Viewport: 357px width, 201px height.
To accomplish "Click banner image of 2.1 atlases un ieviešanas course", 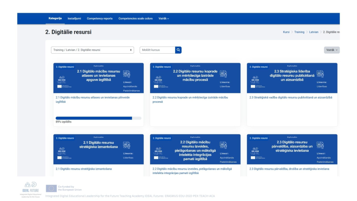I will 98,78.
